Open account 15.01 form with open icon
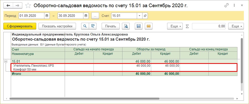 point(145,16)
